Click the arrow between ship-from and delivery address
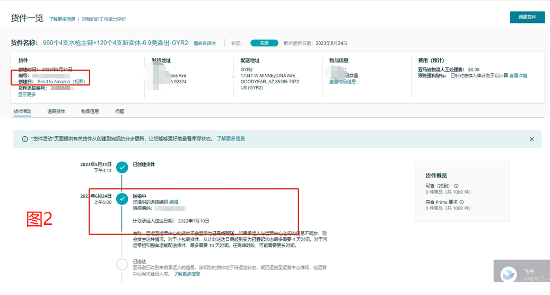This screenshot has height=295, width=550. point(232,77)
